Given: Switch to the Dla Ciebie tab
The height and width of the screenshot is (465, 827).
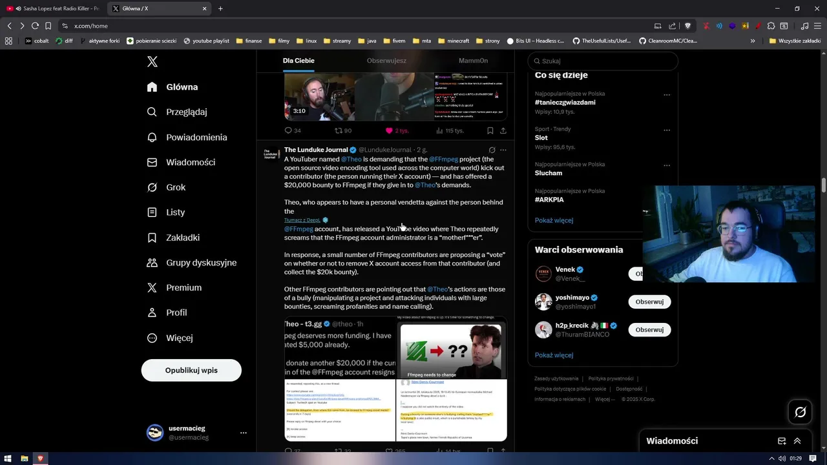Looking at the screenshot, I should point(298,61).
